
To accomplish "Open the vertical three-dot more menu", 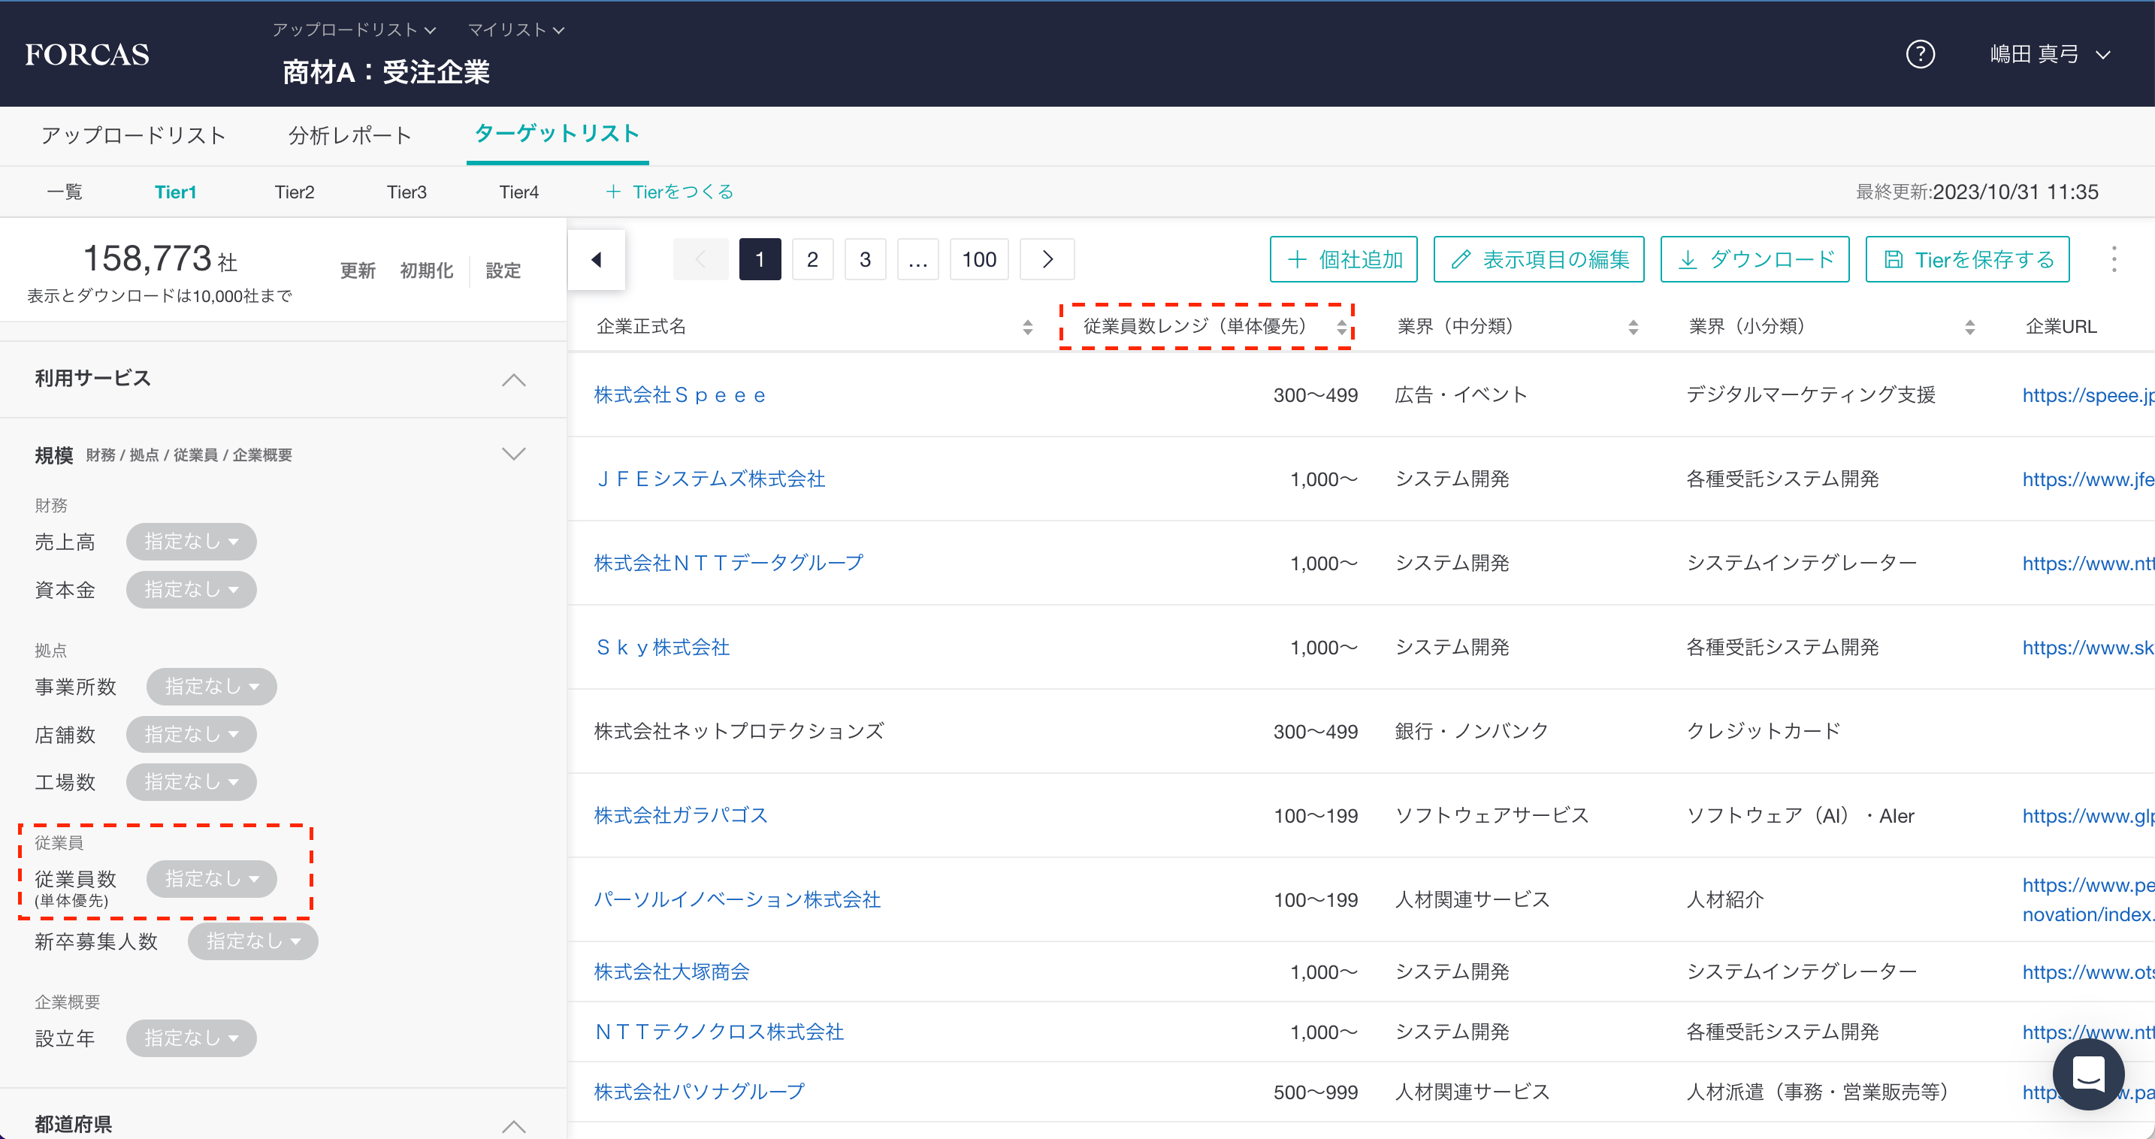I will [2113, 259].
